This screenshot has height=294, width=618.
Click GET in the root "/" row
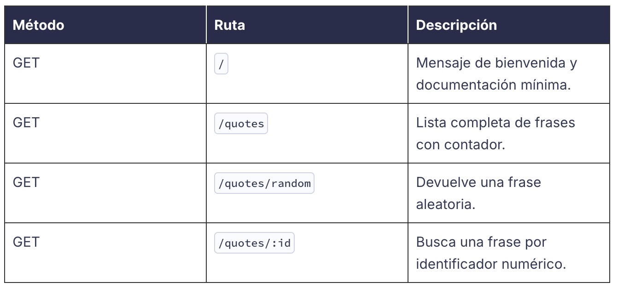tap(26, 63)
